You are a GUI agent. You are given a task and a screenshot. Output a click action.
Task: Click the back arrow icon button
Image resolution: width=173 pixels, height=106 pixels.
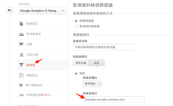pyautogui.click(x=10, y=10)
